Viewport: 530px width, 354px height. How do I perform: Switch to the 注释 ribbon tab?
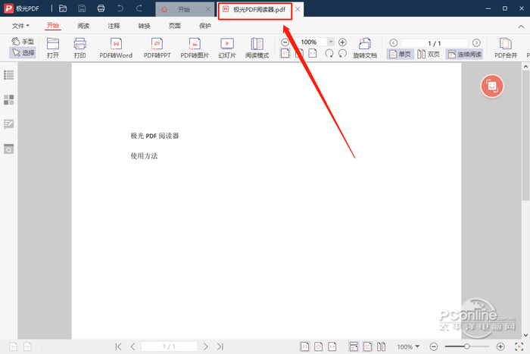click(114, 26)
